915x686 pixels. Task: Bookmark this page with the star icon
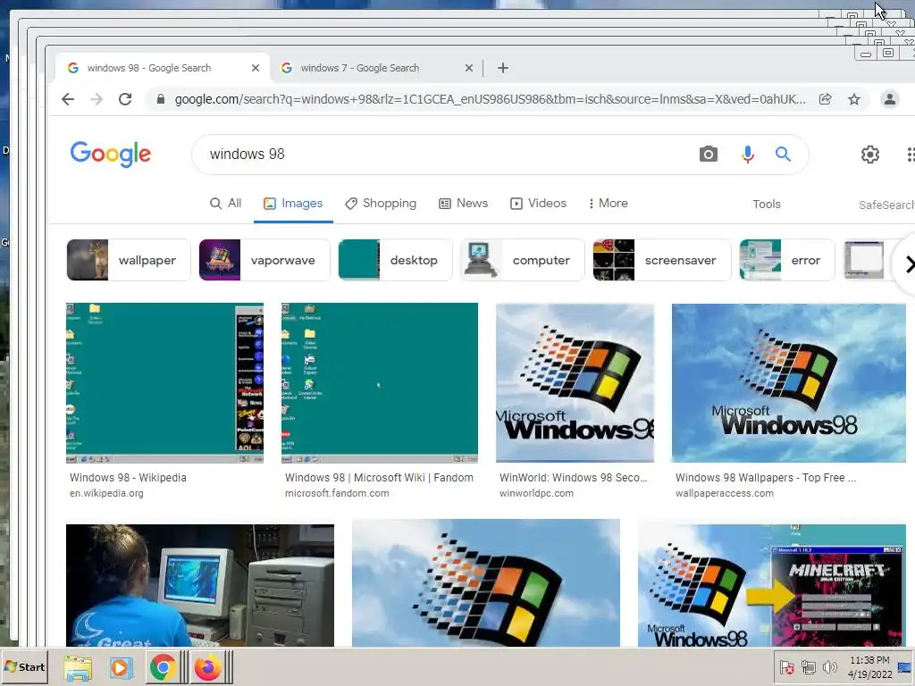(x=854, y=99)
